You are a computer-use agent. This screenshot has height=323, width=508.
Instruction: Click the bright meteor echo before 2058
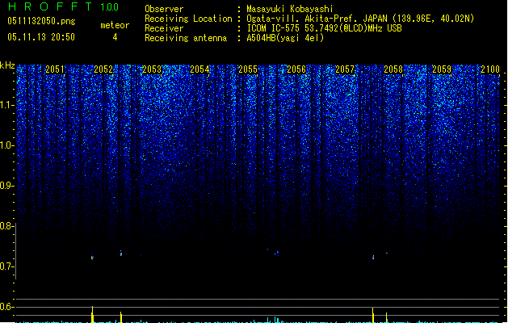(x=373, y=258)
